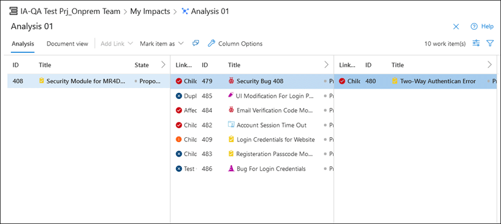Click the red status icon for item 479

pos(179,81)
